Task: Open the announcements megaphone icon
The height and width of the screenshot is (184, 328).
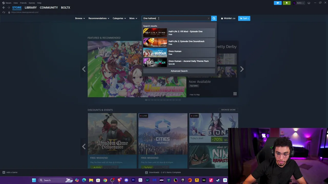Action: [278, 3]
